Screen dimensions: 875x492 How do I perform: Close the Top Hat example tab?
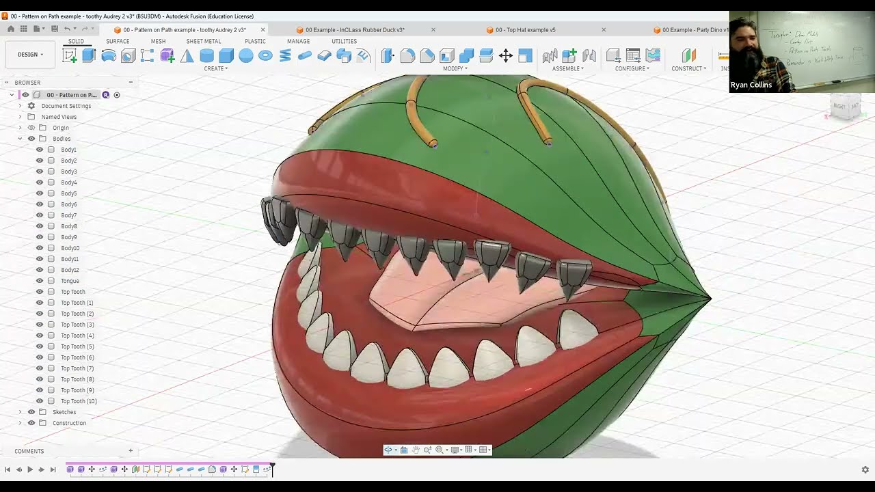[604, 30]
